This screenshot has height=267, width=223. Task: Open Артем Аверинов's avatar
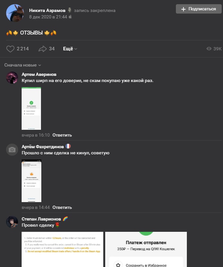pyautogui.click(x=12, y=78)
